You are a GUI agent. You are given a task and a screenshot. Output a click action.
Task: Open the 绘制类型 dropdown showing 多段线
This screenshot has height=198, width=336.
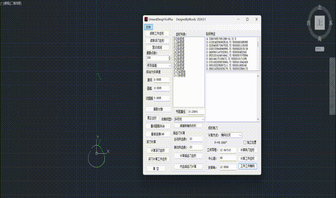[x=189, y=119]
